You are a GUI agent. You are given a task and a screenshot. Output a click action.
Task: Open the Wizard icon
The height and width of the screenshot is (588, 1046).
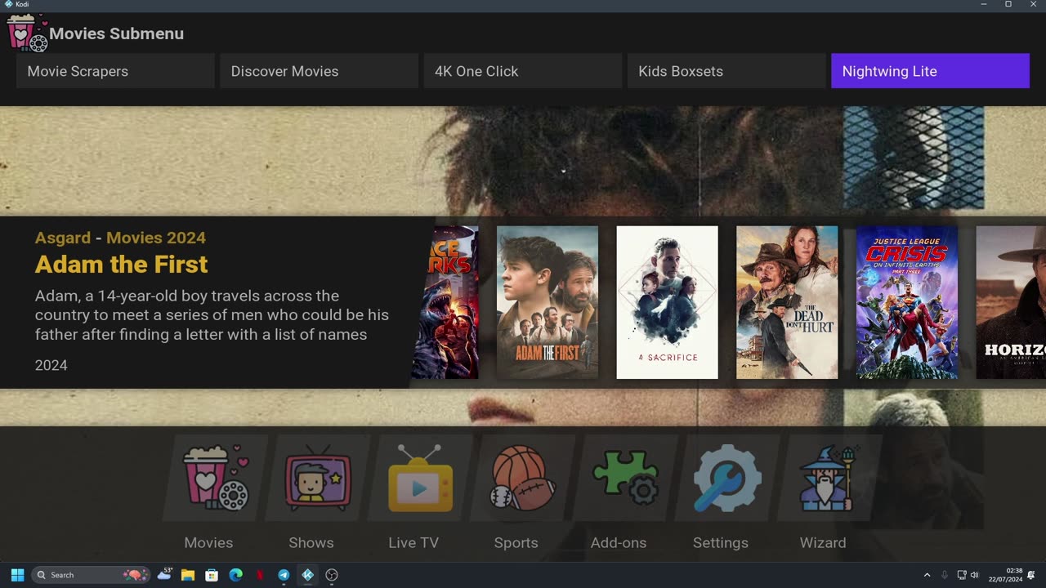click(x=829, y=477)
